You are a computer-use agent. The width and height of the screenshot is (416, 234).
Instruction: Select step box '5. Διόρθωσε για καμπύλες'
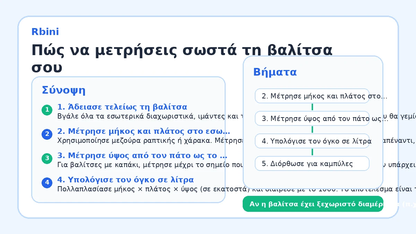(x=312, y=164)
